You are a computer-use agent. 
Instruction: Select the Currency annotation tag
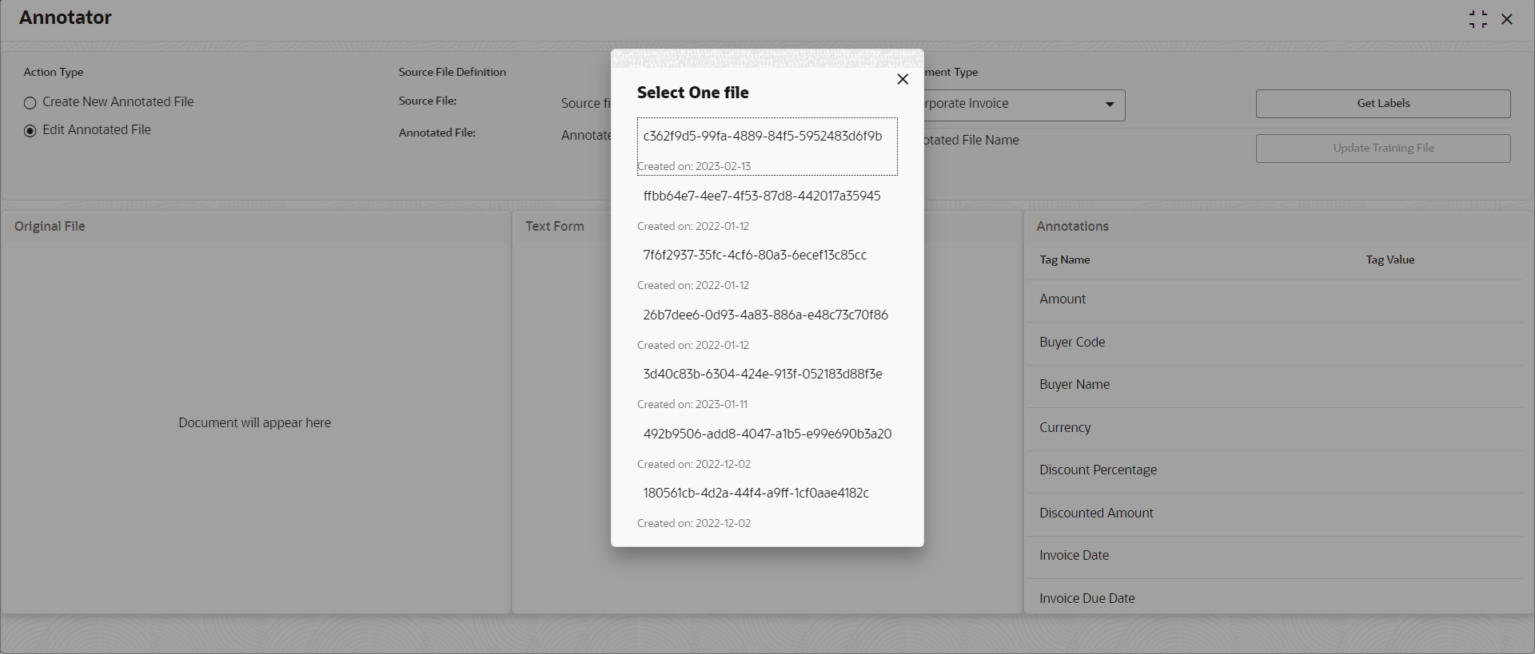point(1274,428)
